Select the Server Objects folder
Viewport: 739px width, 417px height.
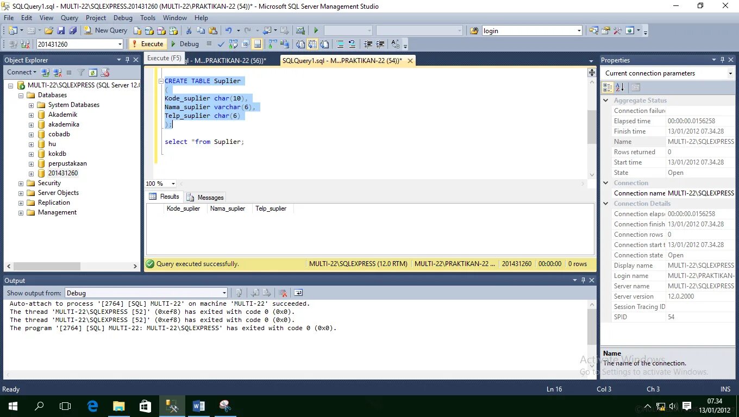click(58, 193)
